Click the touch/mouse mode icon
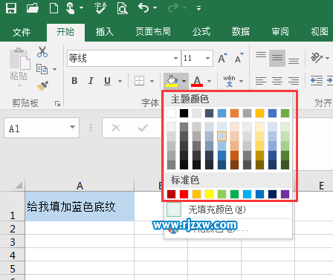This screenshot has height=280, width=333. (71, 8)
